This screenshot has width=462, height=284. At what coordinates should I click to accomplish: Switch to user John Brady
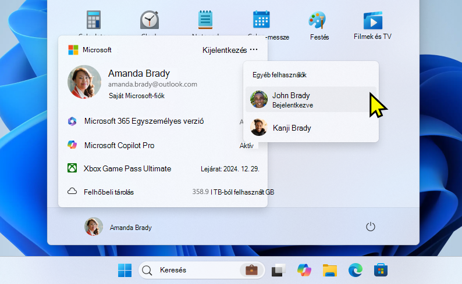(311, 99)
